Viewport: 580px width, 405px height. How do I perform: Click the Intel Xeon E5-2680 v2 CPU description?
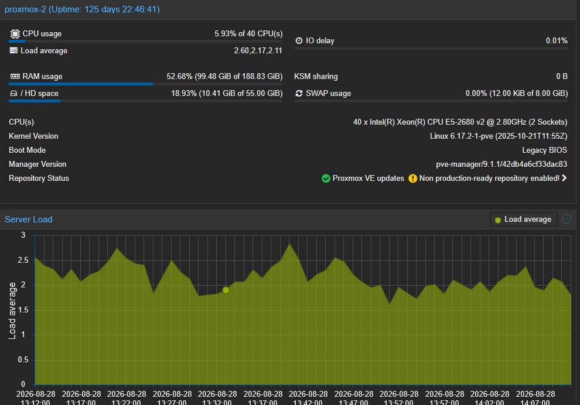coord(460,122)
